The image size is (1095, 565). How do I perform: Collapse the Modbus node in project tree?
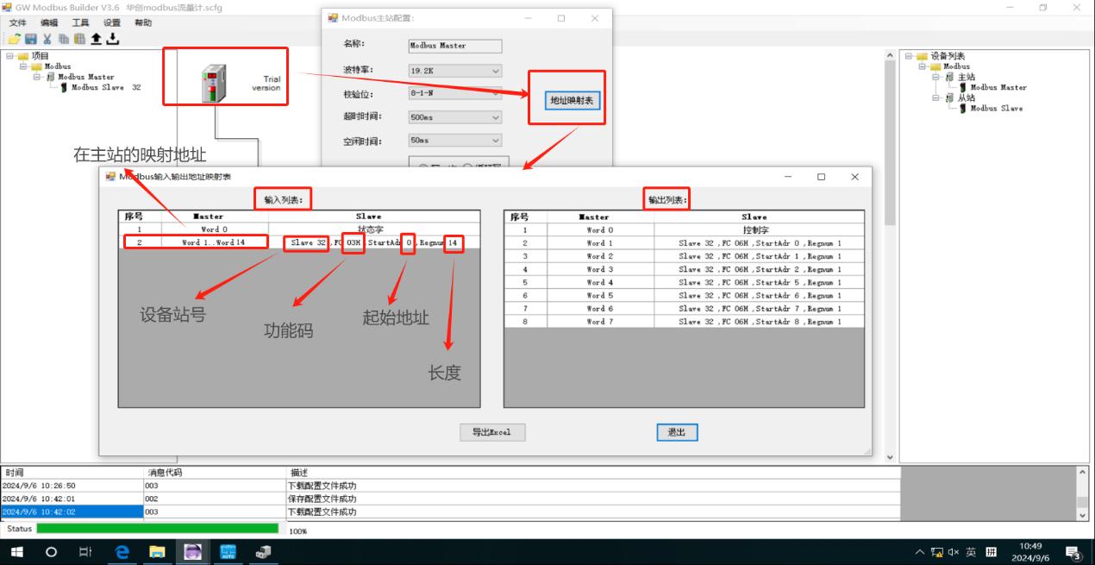[x=23, y=66]
